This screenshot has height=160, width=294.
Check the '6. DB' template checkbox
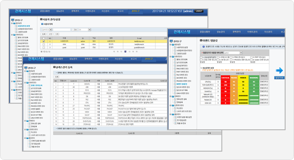pos(218,60)
